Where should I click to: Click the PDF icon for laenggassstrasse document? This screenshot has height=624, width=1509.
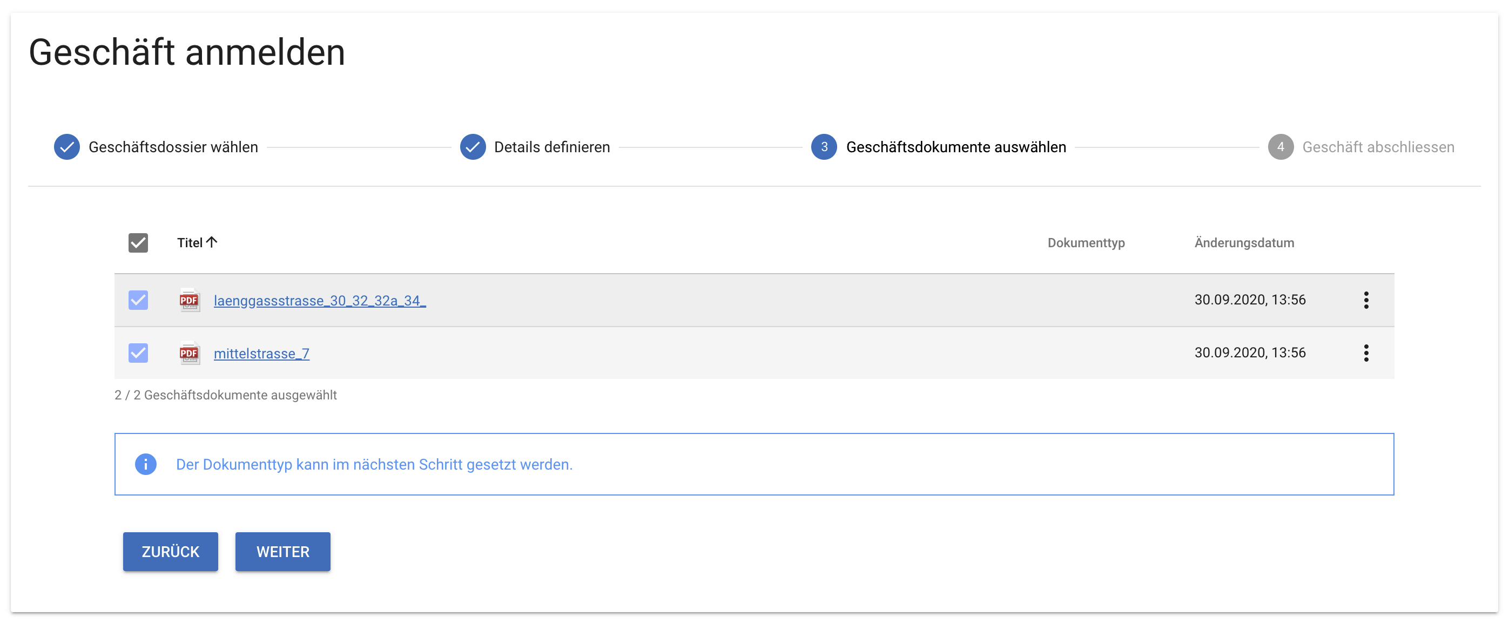click(x=189, y=300)
